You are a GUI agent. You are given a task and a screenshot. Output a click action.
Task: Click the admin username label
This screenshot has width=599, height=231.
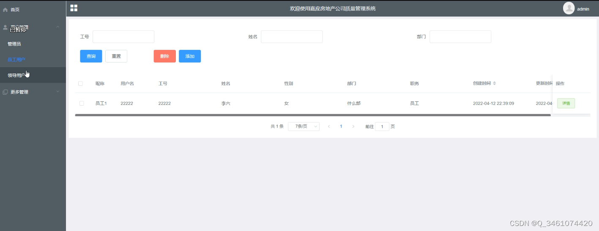pyautogui.click(x=583, y=9)
